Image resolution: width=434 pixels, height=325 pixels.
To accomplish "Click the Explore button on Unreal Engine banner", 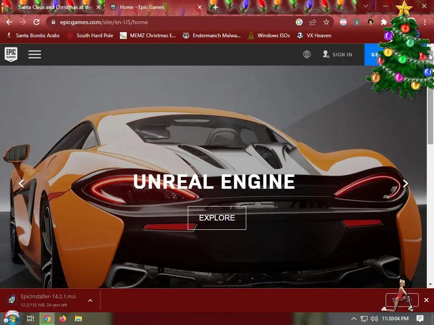I will 217,218.
